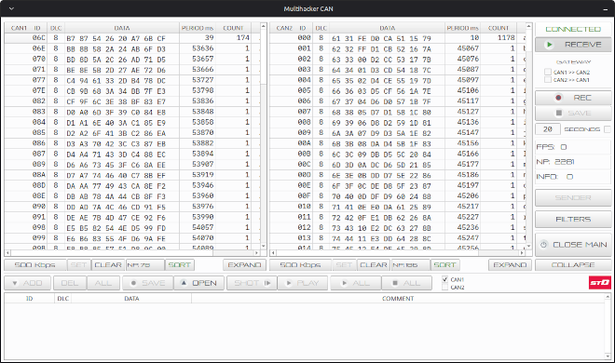Click the COLLAPSE button
This screenshot has height=363, width=615.
pos(573,265)
